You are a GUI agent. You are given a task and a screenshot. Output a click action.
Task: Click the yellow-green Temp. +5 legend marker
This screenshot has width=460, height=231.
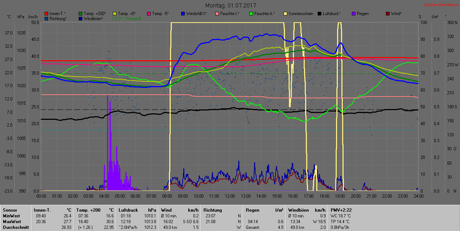(115, 14)
